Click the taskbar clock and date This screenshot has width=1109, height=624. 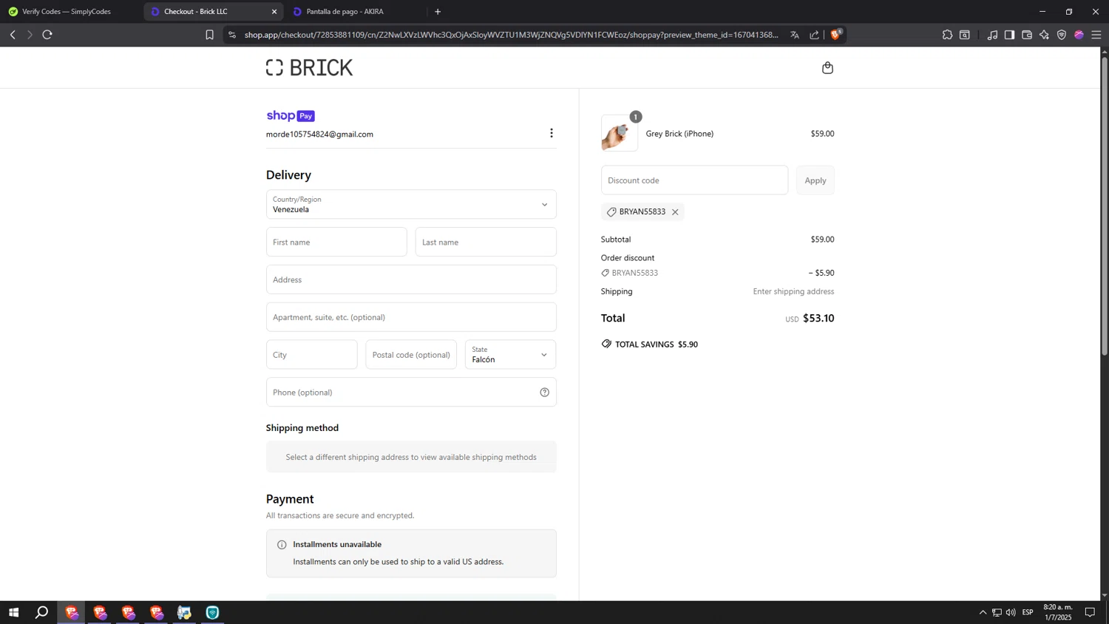1058,612
